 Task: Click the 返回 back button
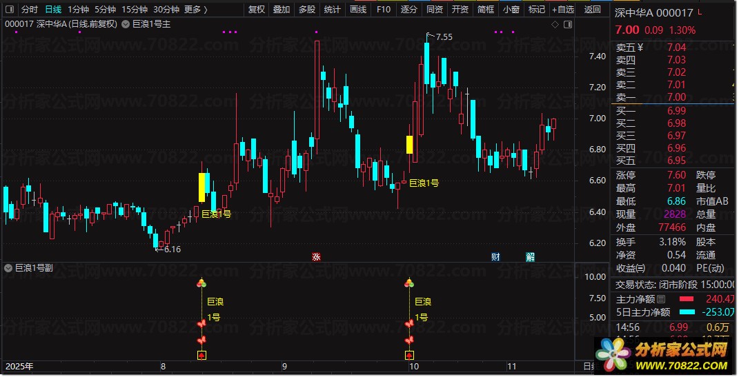tap(593, 10)
